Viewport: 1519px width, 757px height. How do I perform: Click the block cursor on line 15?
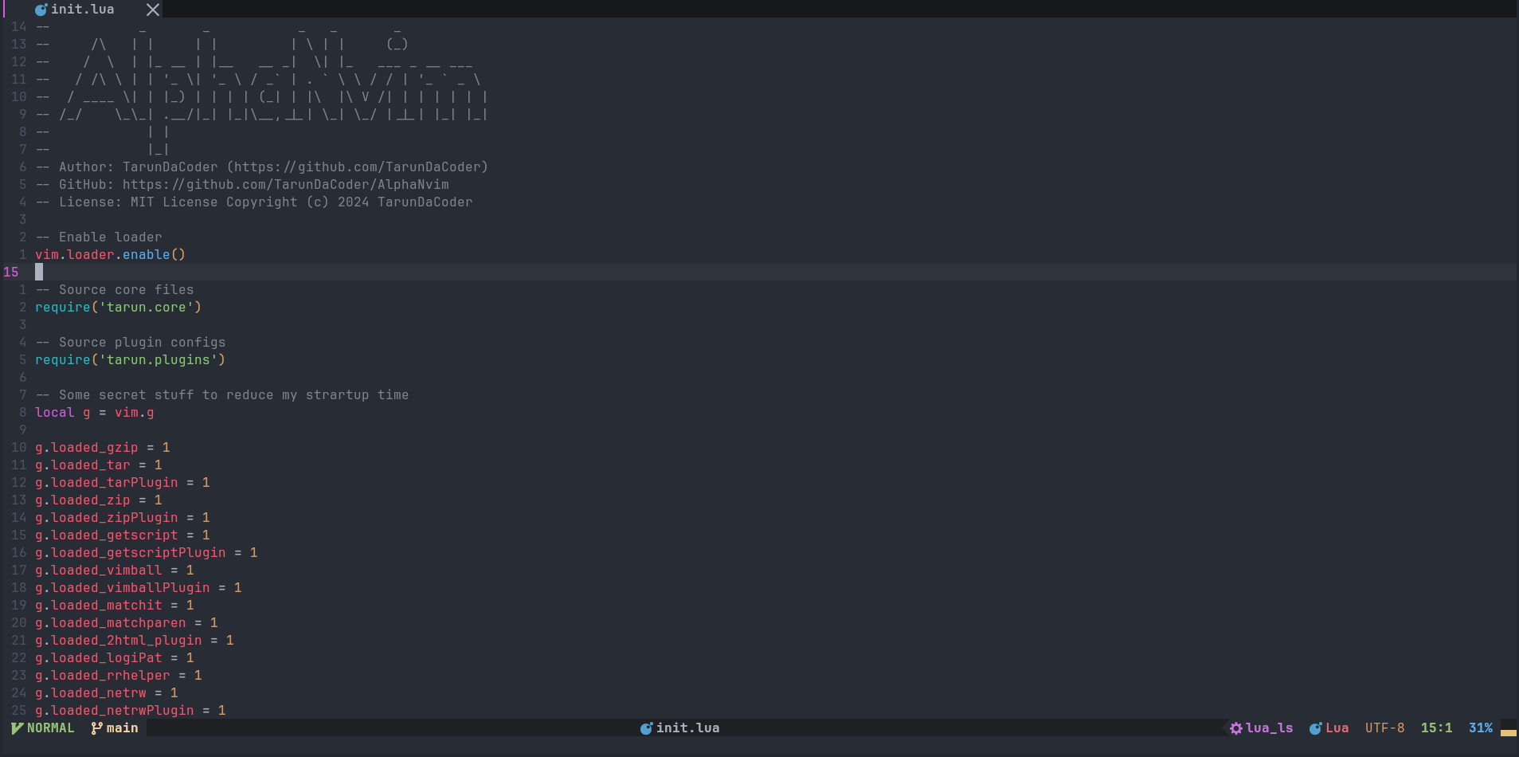(x=39, y=273)
